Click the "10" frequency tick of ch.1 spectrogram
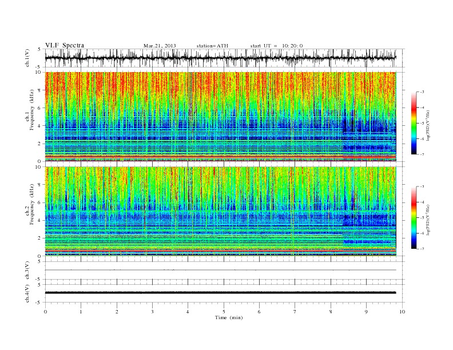The image size is (453, 350). point(38,72)
